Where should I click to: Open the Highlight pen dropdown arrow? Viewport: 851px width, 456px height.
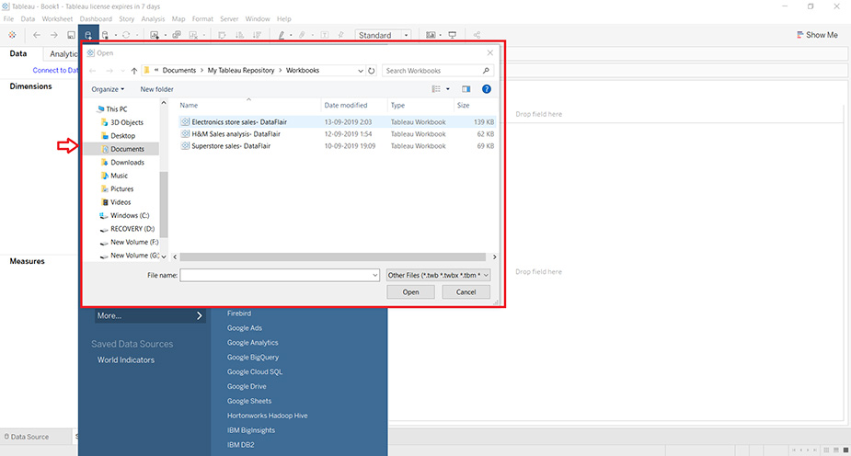tap(291, 35)
